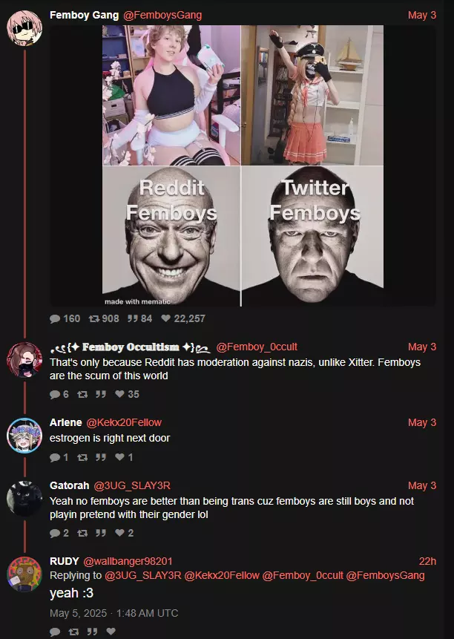Click the heart icon showing 22,257 likes
The width and height of the screenshot is (454, 639).
[x=165, y=318]
